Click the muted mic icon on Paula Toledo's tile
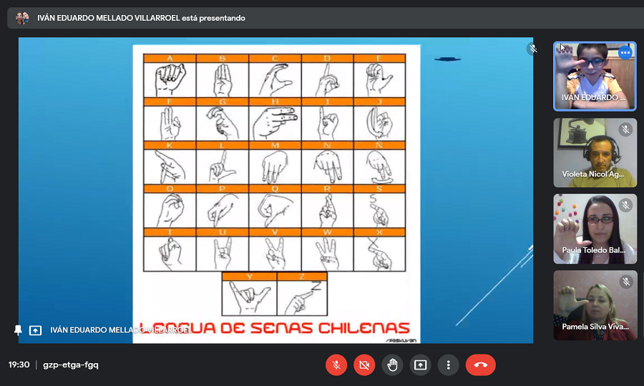Viewport: 644px width, 386px height. pyautogui.click(x=625, y=205)
